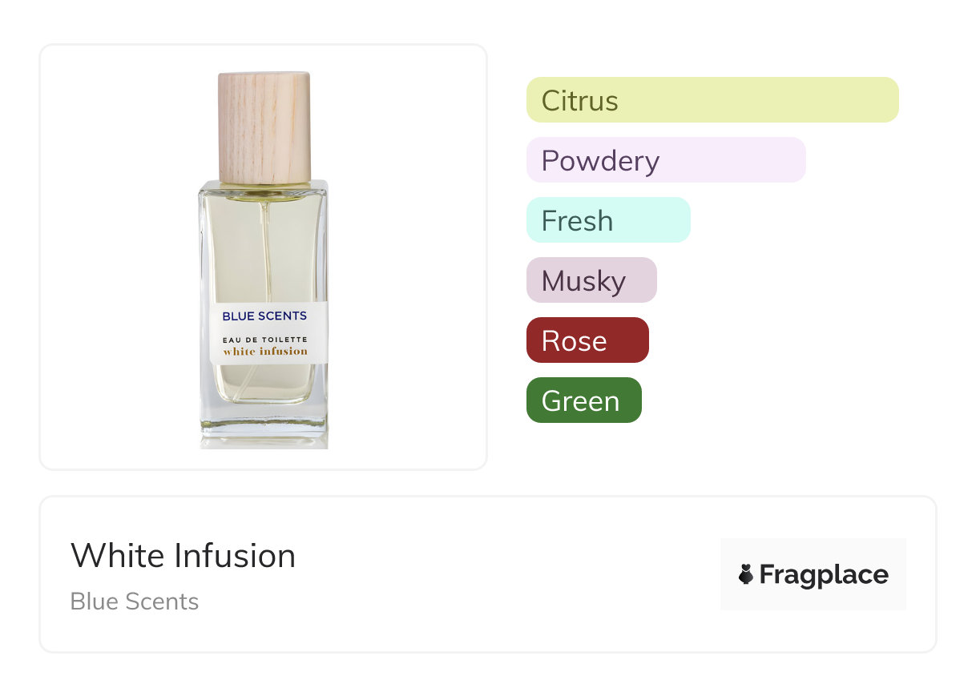Click the BLUE SCENTS text on bottle label

264,316
